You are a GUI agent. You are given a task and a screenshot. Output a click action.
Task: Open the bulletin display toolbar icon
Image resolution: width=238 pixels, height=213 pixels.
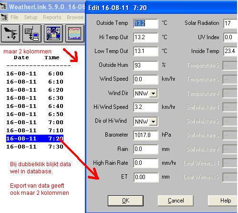[x=53, y=33]
